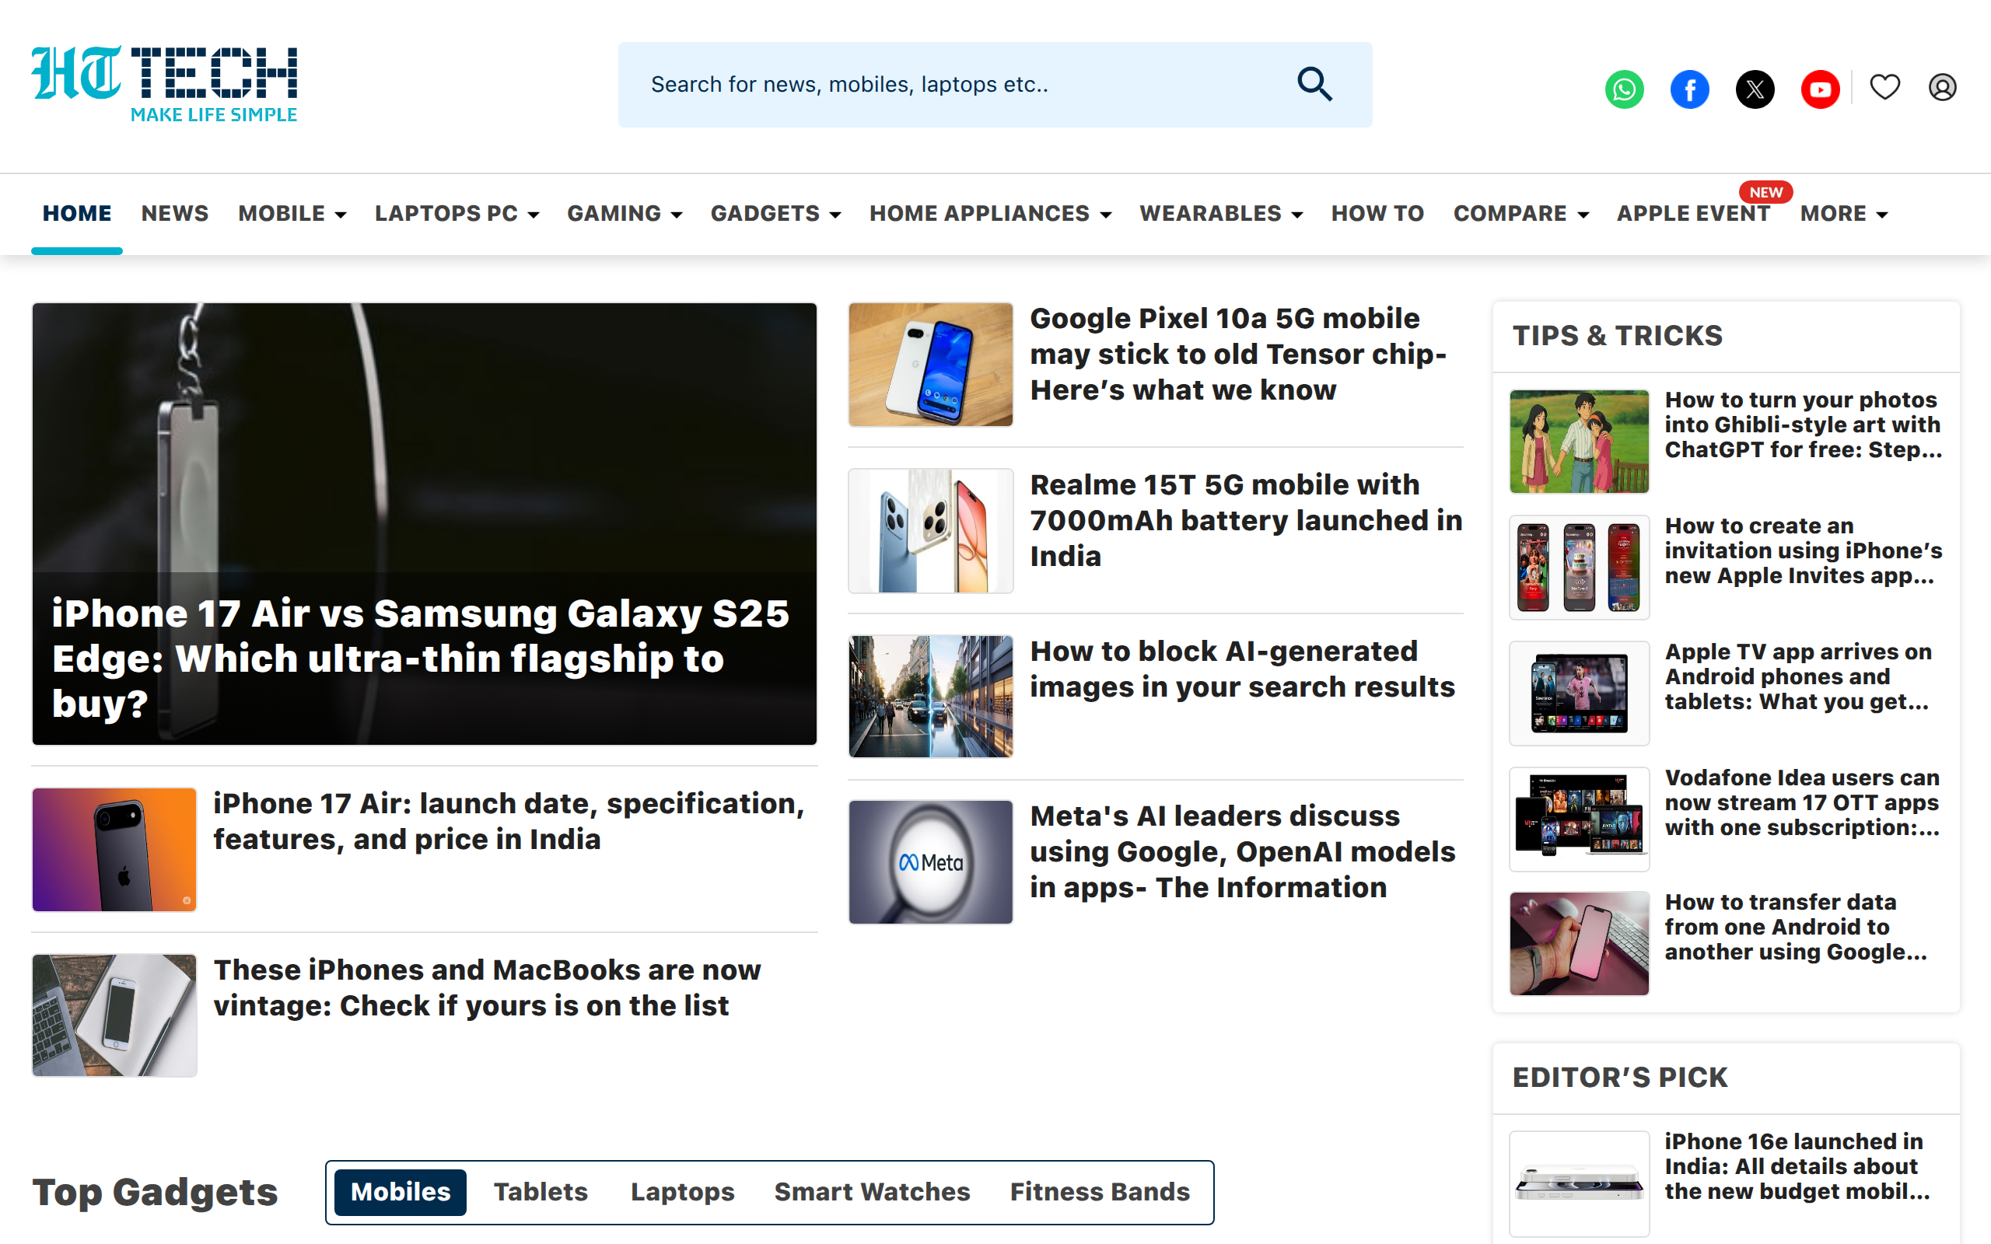
Task: Click the search magnifier icon
Action: tap(1314, 84)
